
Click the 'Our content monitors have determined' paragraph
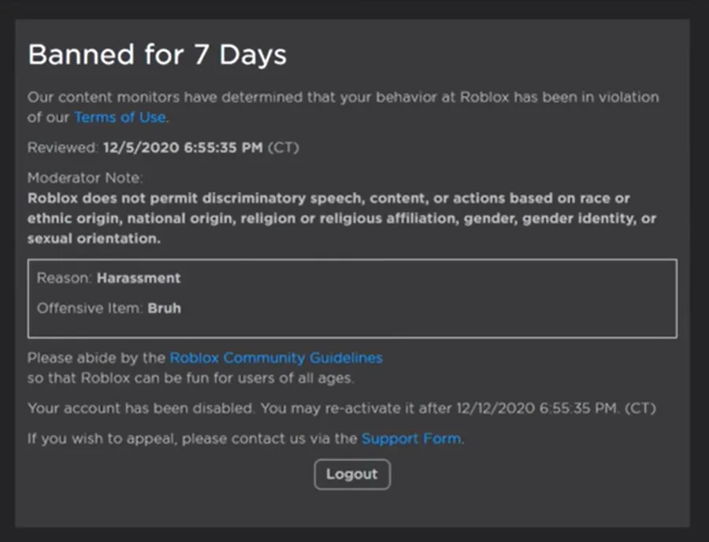343,108
